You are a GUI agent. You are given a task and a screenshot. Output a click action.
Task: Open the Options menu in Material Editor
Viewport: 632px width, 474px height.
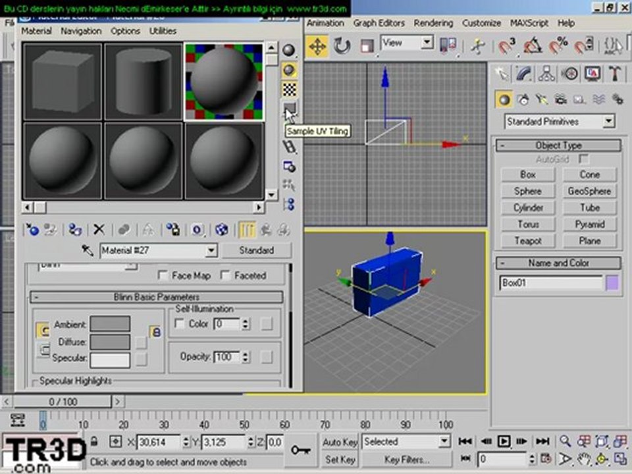[125, 31]
